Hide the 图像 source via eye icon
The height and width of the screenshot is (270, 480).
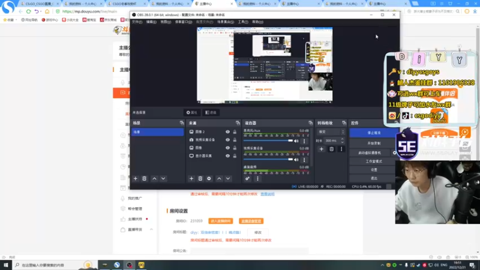(227, 148)
